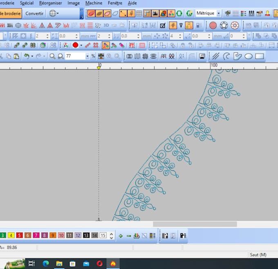Click the paste clipboard icon
The width and height of the screenshot is (278, 269).
pos(16,56)
